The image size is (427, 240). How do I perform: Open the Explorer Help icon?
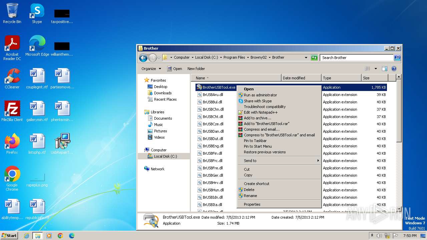[x=394, y=69]
